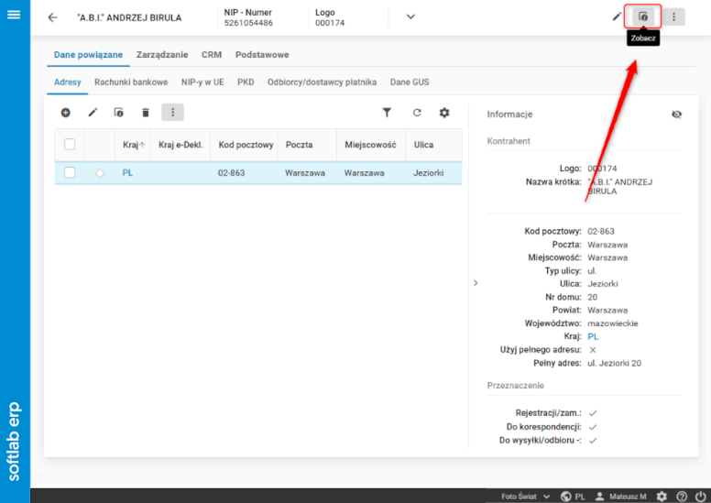Hide Informacje panel with crossed-eye icon
The image size is (711, 503).
click(676, 115)
